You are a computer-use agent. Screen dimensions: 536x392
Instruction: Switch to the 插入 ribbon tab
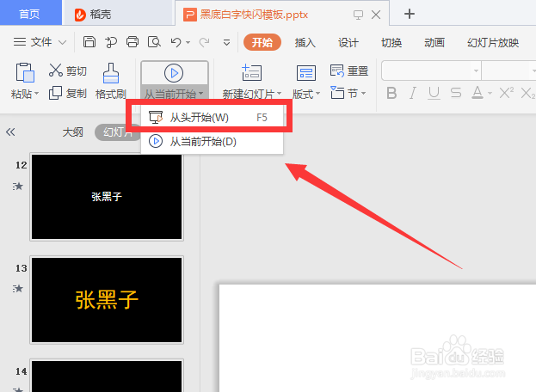[x=305, y=43]
